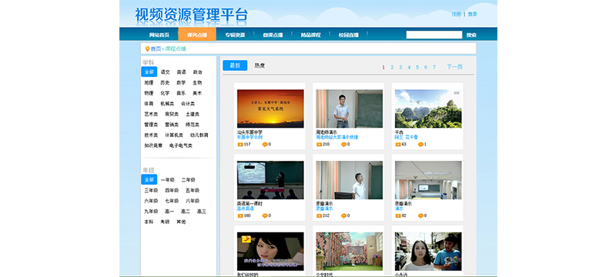Click the 东厦中学示例 link under first video
The width and height of the screenshot is (616, 277).
(x=249, y=138)
